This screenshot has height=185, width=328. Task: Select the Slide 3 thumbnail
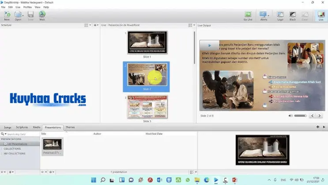(147, 107)
